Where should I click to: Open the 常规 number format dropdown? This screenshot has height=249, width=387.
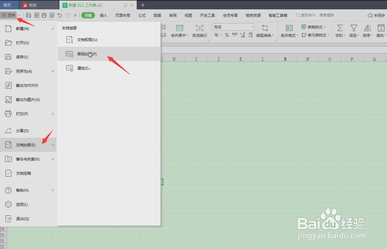233,27
